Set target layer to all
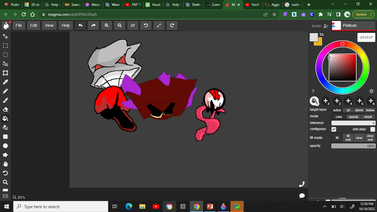Image resolution: width=377 pixels, height=212 pixels. pos(348,110)
